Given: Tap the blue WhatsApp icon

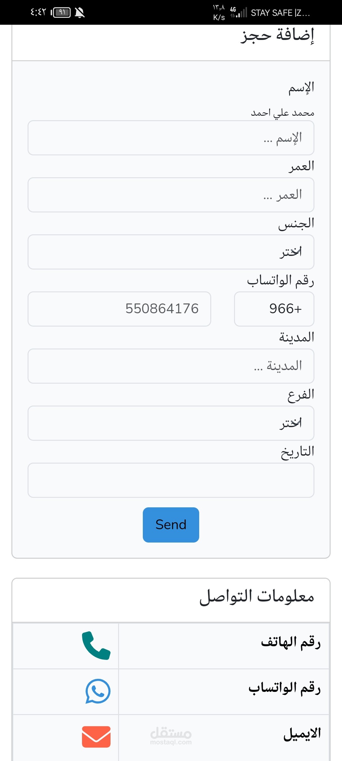Looking at the screenshot, I should 98,691.
